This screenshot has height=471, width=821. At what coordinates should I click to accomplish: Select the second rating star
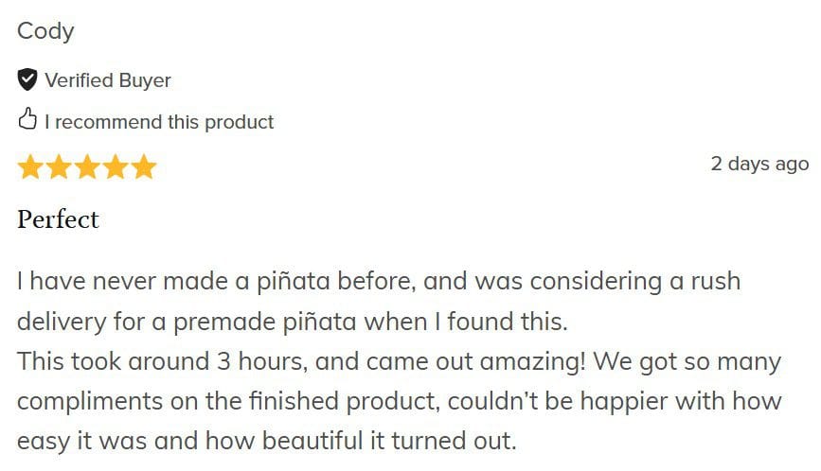click(x=59, y=167)
